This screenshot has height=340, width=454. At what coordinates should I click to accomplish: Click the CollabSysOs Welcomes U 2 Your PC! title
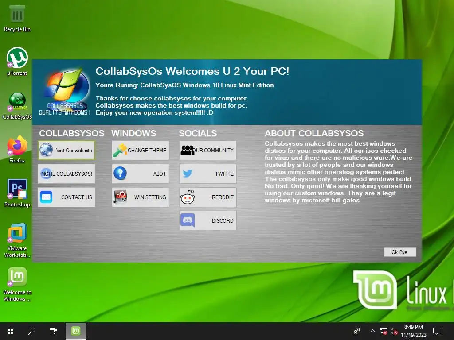coord(192,71)
